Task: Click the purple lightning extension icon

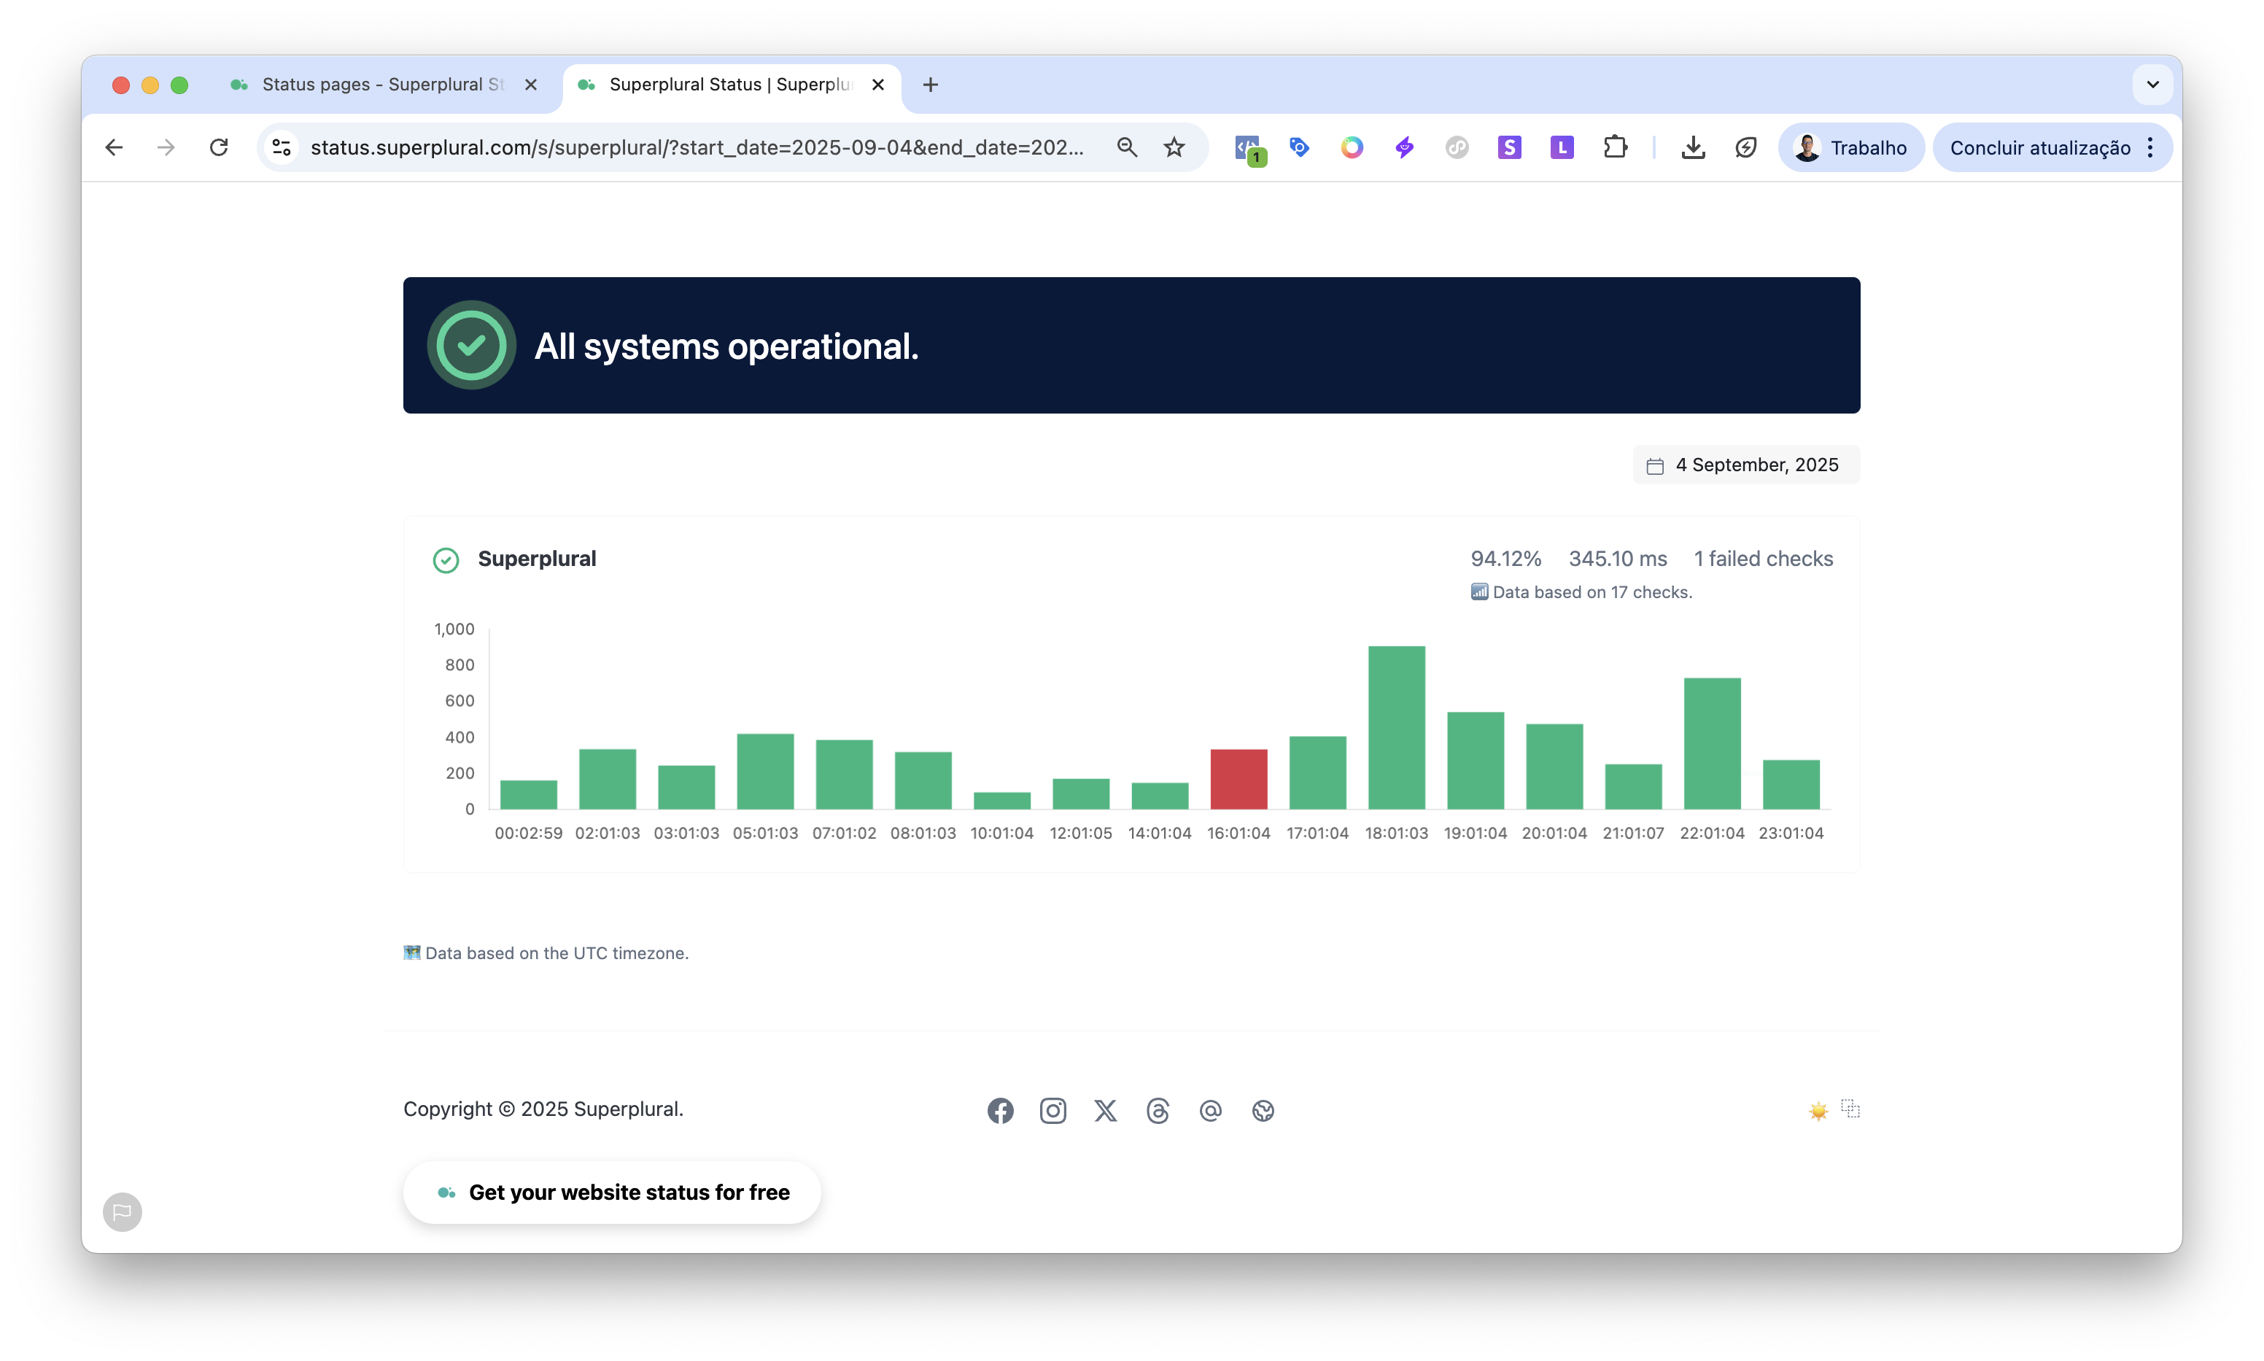Action: point(1404,147)
